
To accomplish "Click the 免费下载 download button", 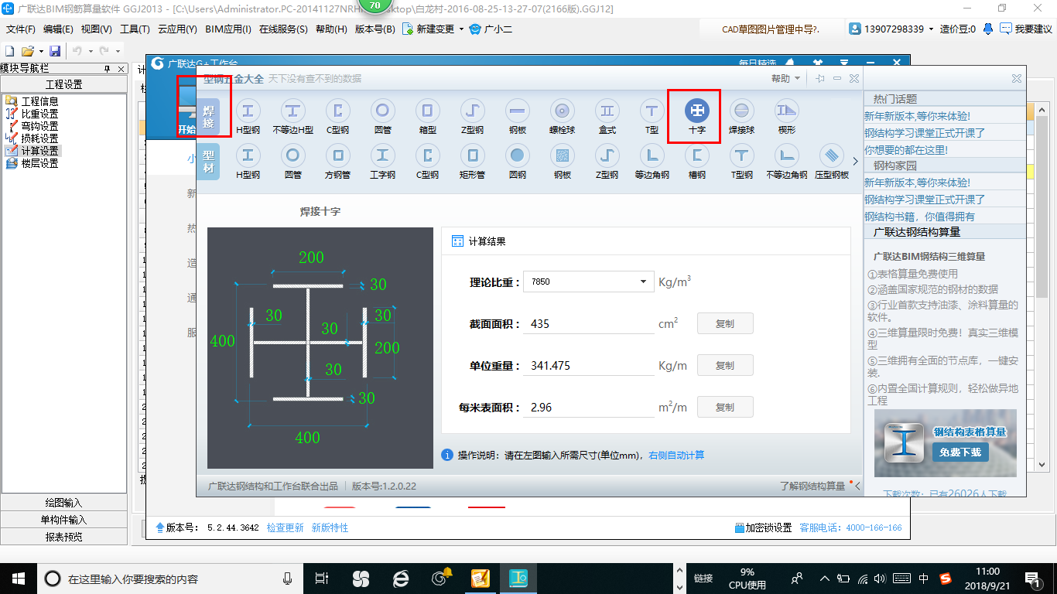I will 960,452.
